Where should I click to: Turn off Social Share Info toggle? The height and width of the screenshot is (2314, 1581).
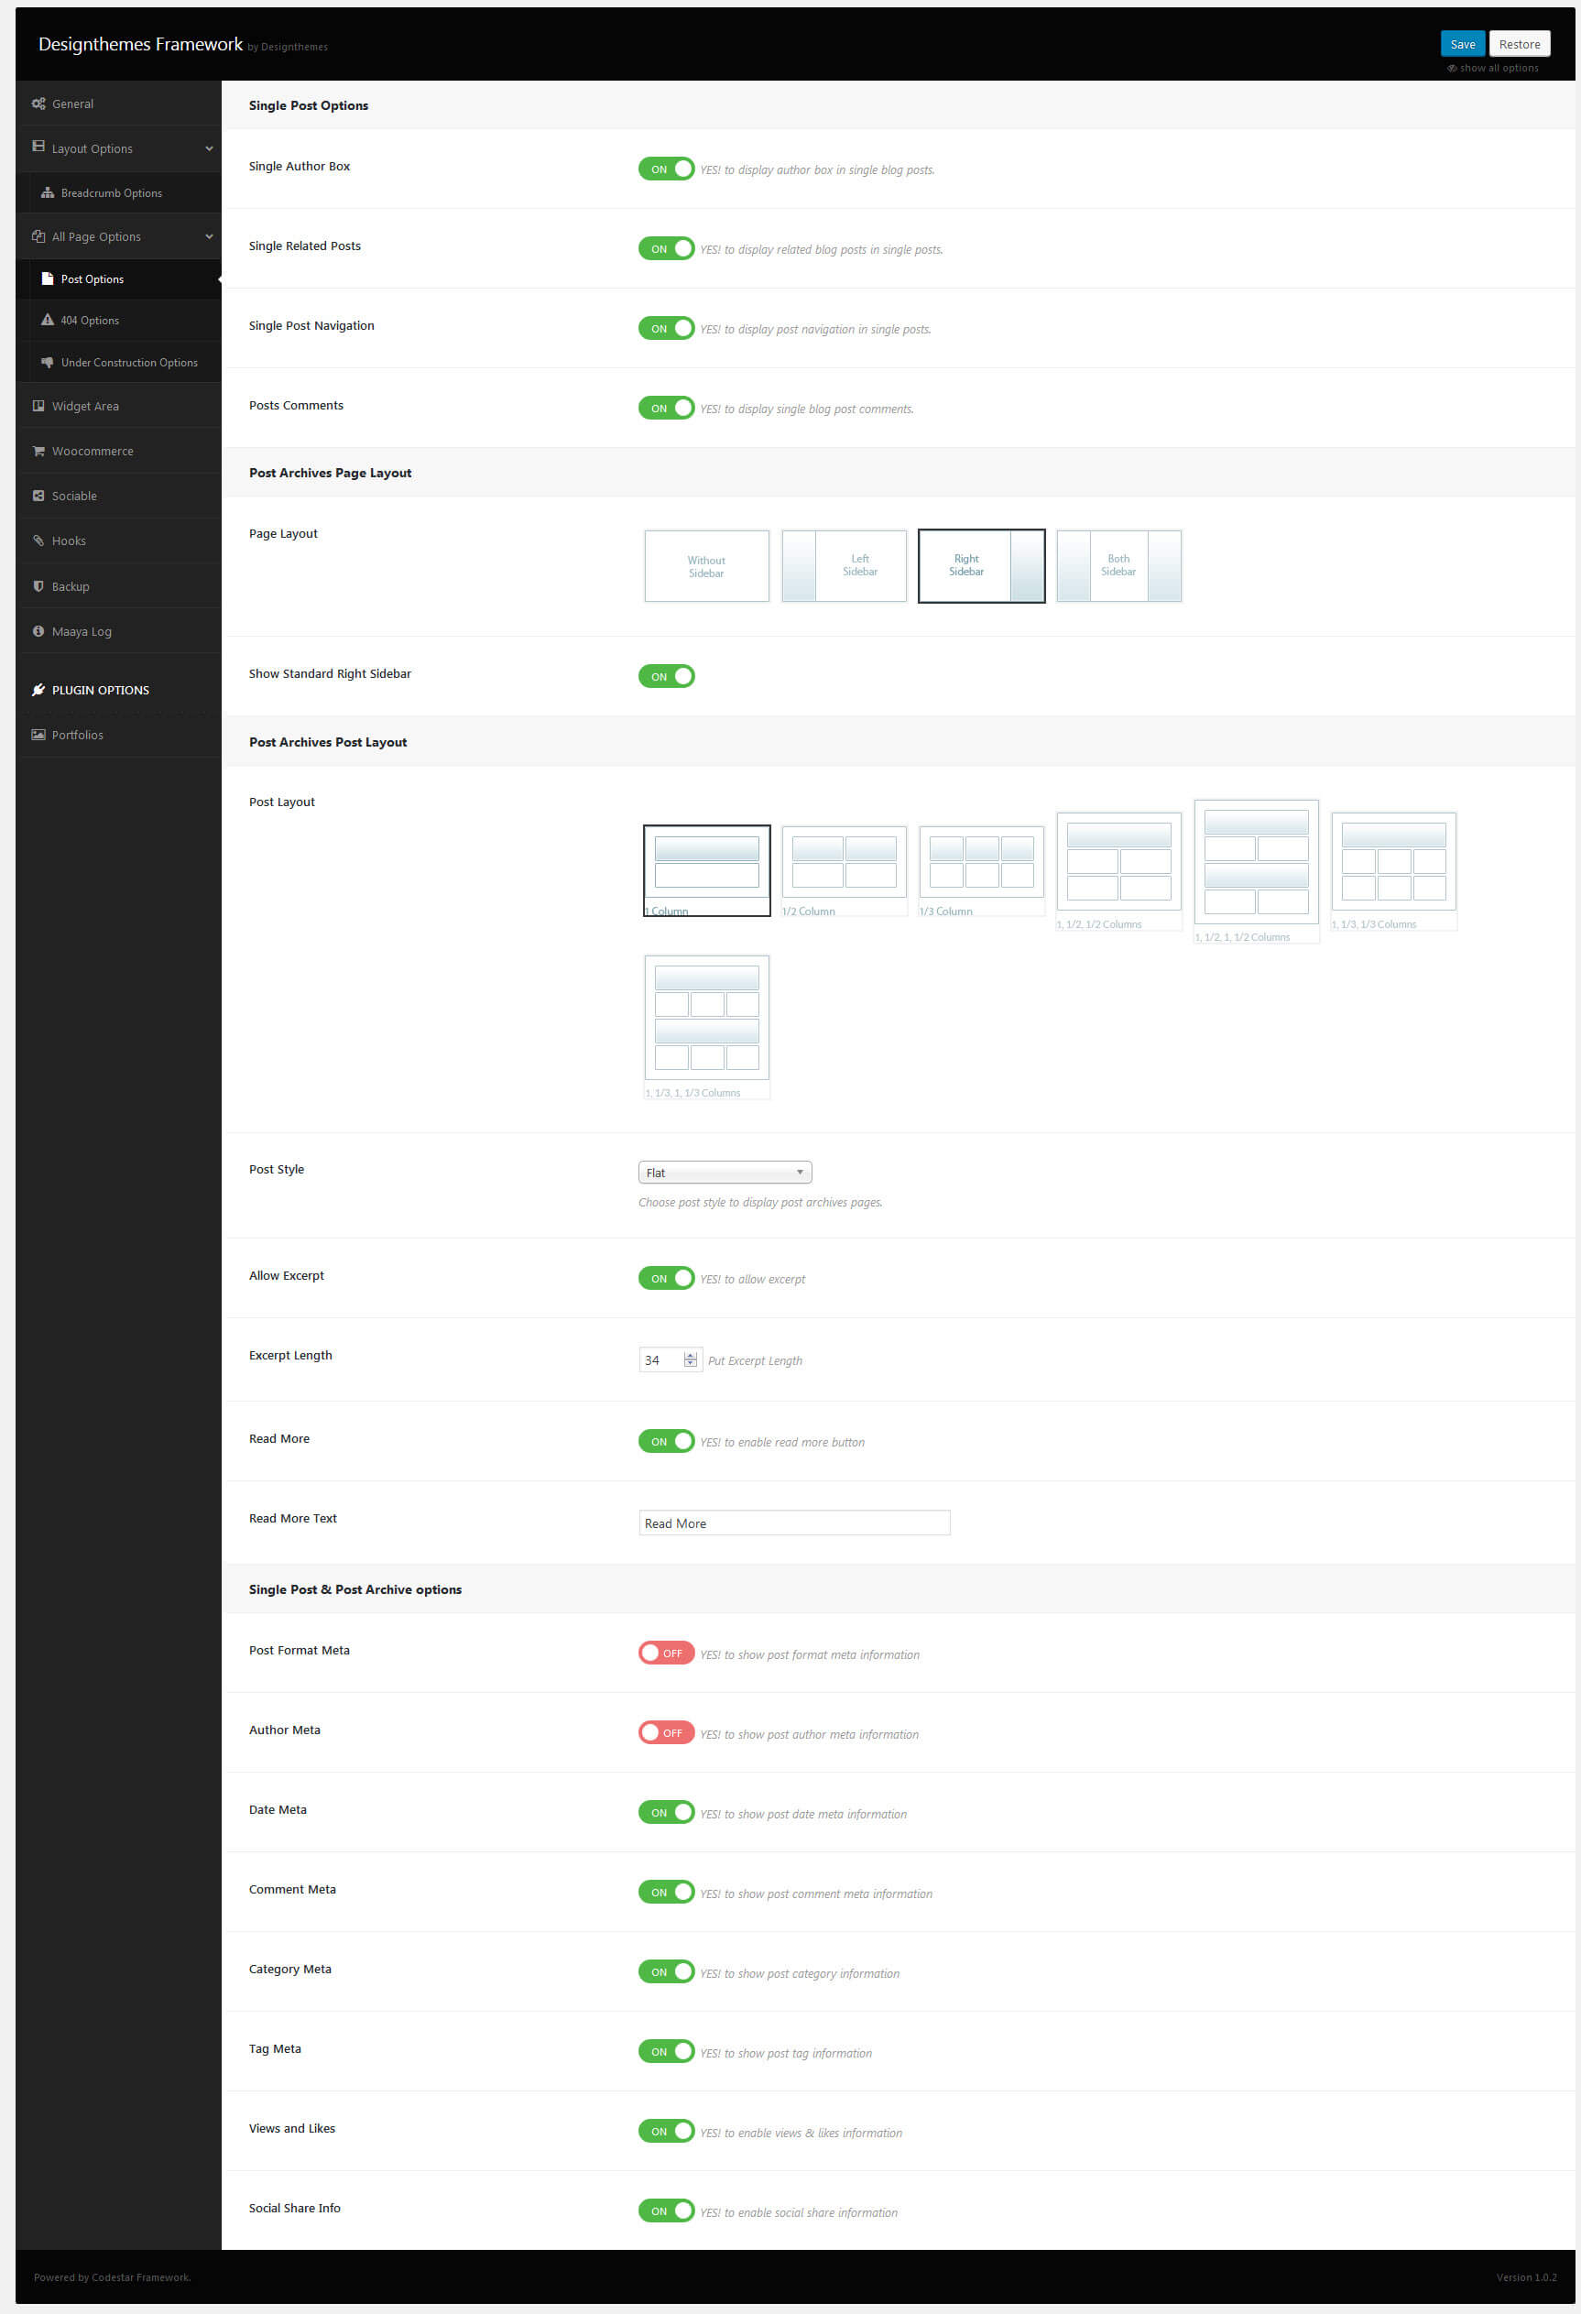coord(666,2210)
